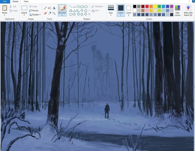195x151 pixels.
Task: Pick the pink color swatch
Action: 147,11
